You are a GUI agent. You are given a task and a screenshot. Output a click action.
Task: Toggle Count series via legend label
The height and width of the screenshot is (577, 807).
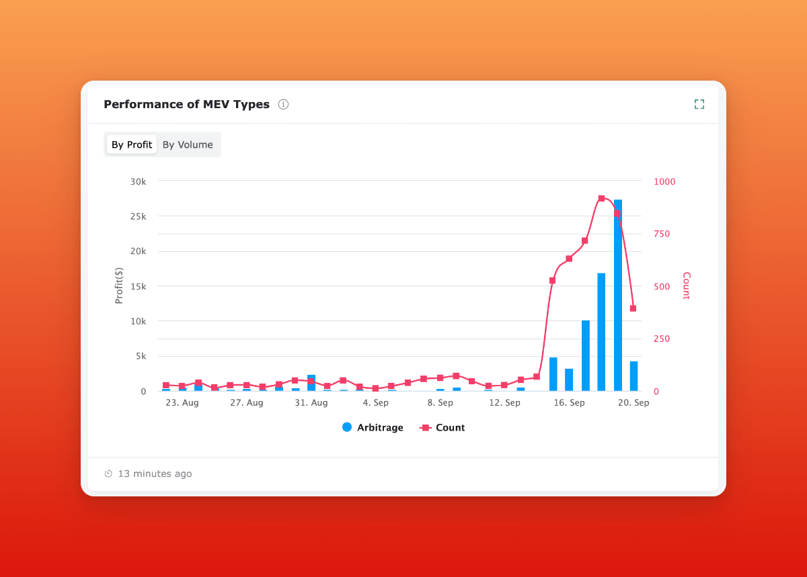(450, 427)
